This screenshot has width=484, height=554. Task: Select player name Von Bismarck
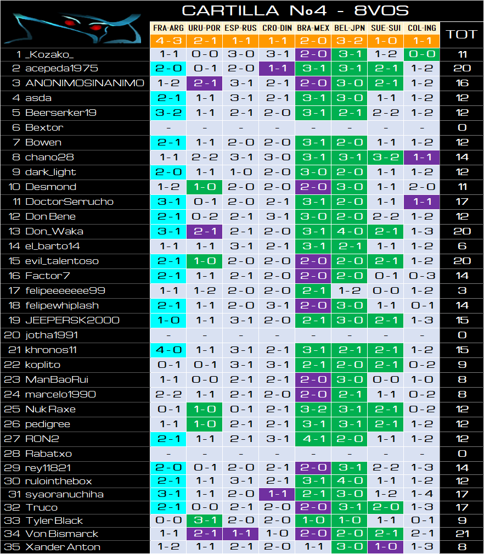pyautogui.click(x=62, y=534)
